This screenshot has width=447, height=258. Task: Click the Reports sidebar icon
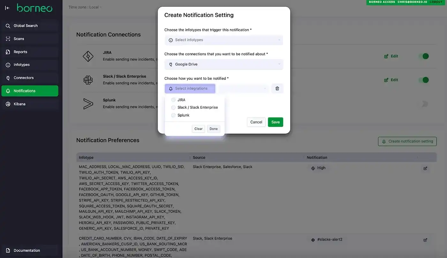click(8, 52)
